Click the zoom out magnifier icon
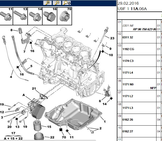Screen dimensions: 162x141 pos(57,3)
